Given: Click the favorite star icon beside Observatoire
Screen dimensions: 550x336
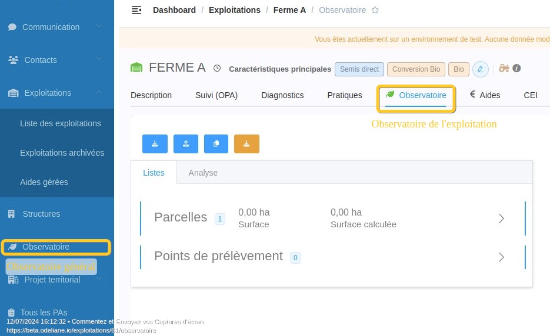Looking at the screenshot, I should click(375, 10).
